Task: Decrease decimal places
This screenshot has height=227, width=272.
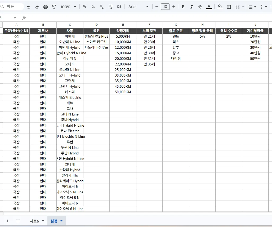Action: coord(102,7)
